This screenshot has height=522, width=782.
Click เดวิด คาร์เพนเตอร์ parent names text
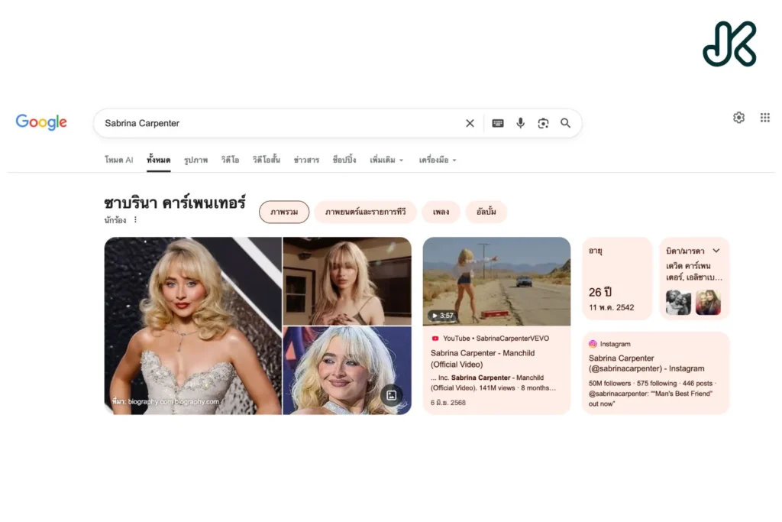coord(693,271)
